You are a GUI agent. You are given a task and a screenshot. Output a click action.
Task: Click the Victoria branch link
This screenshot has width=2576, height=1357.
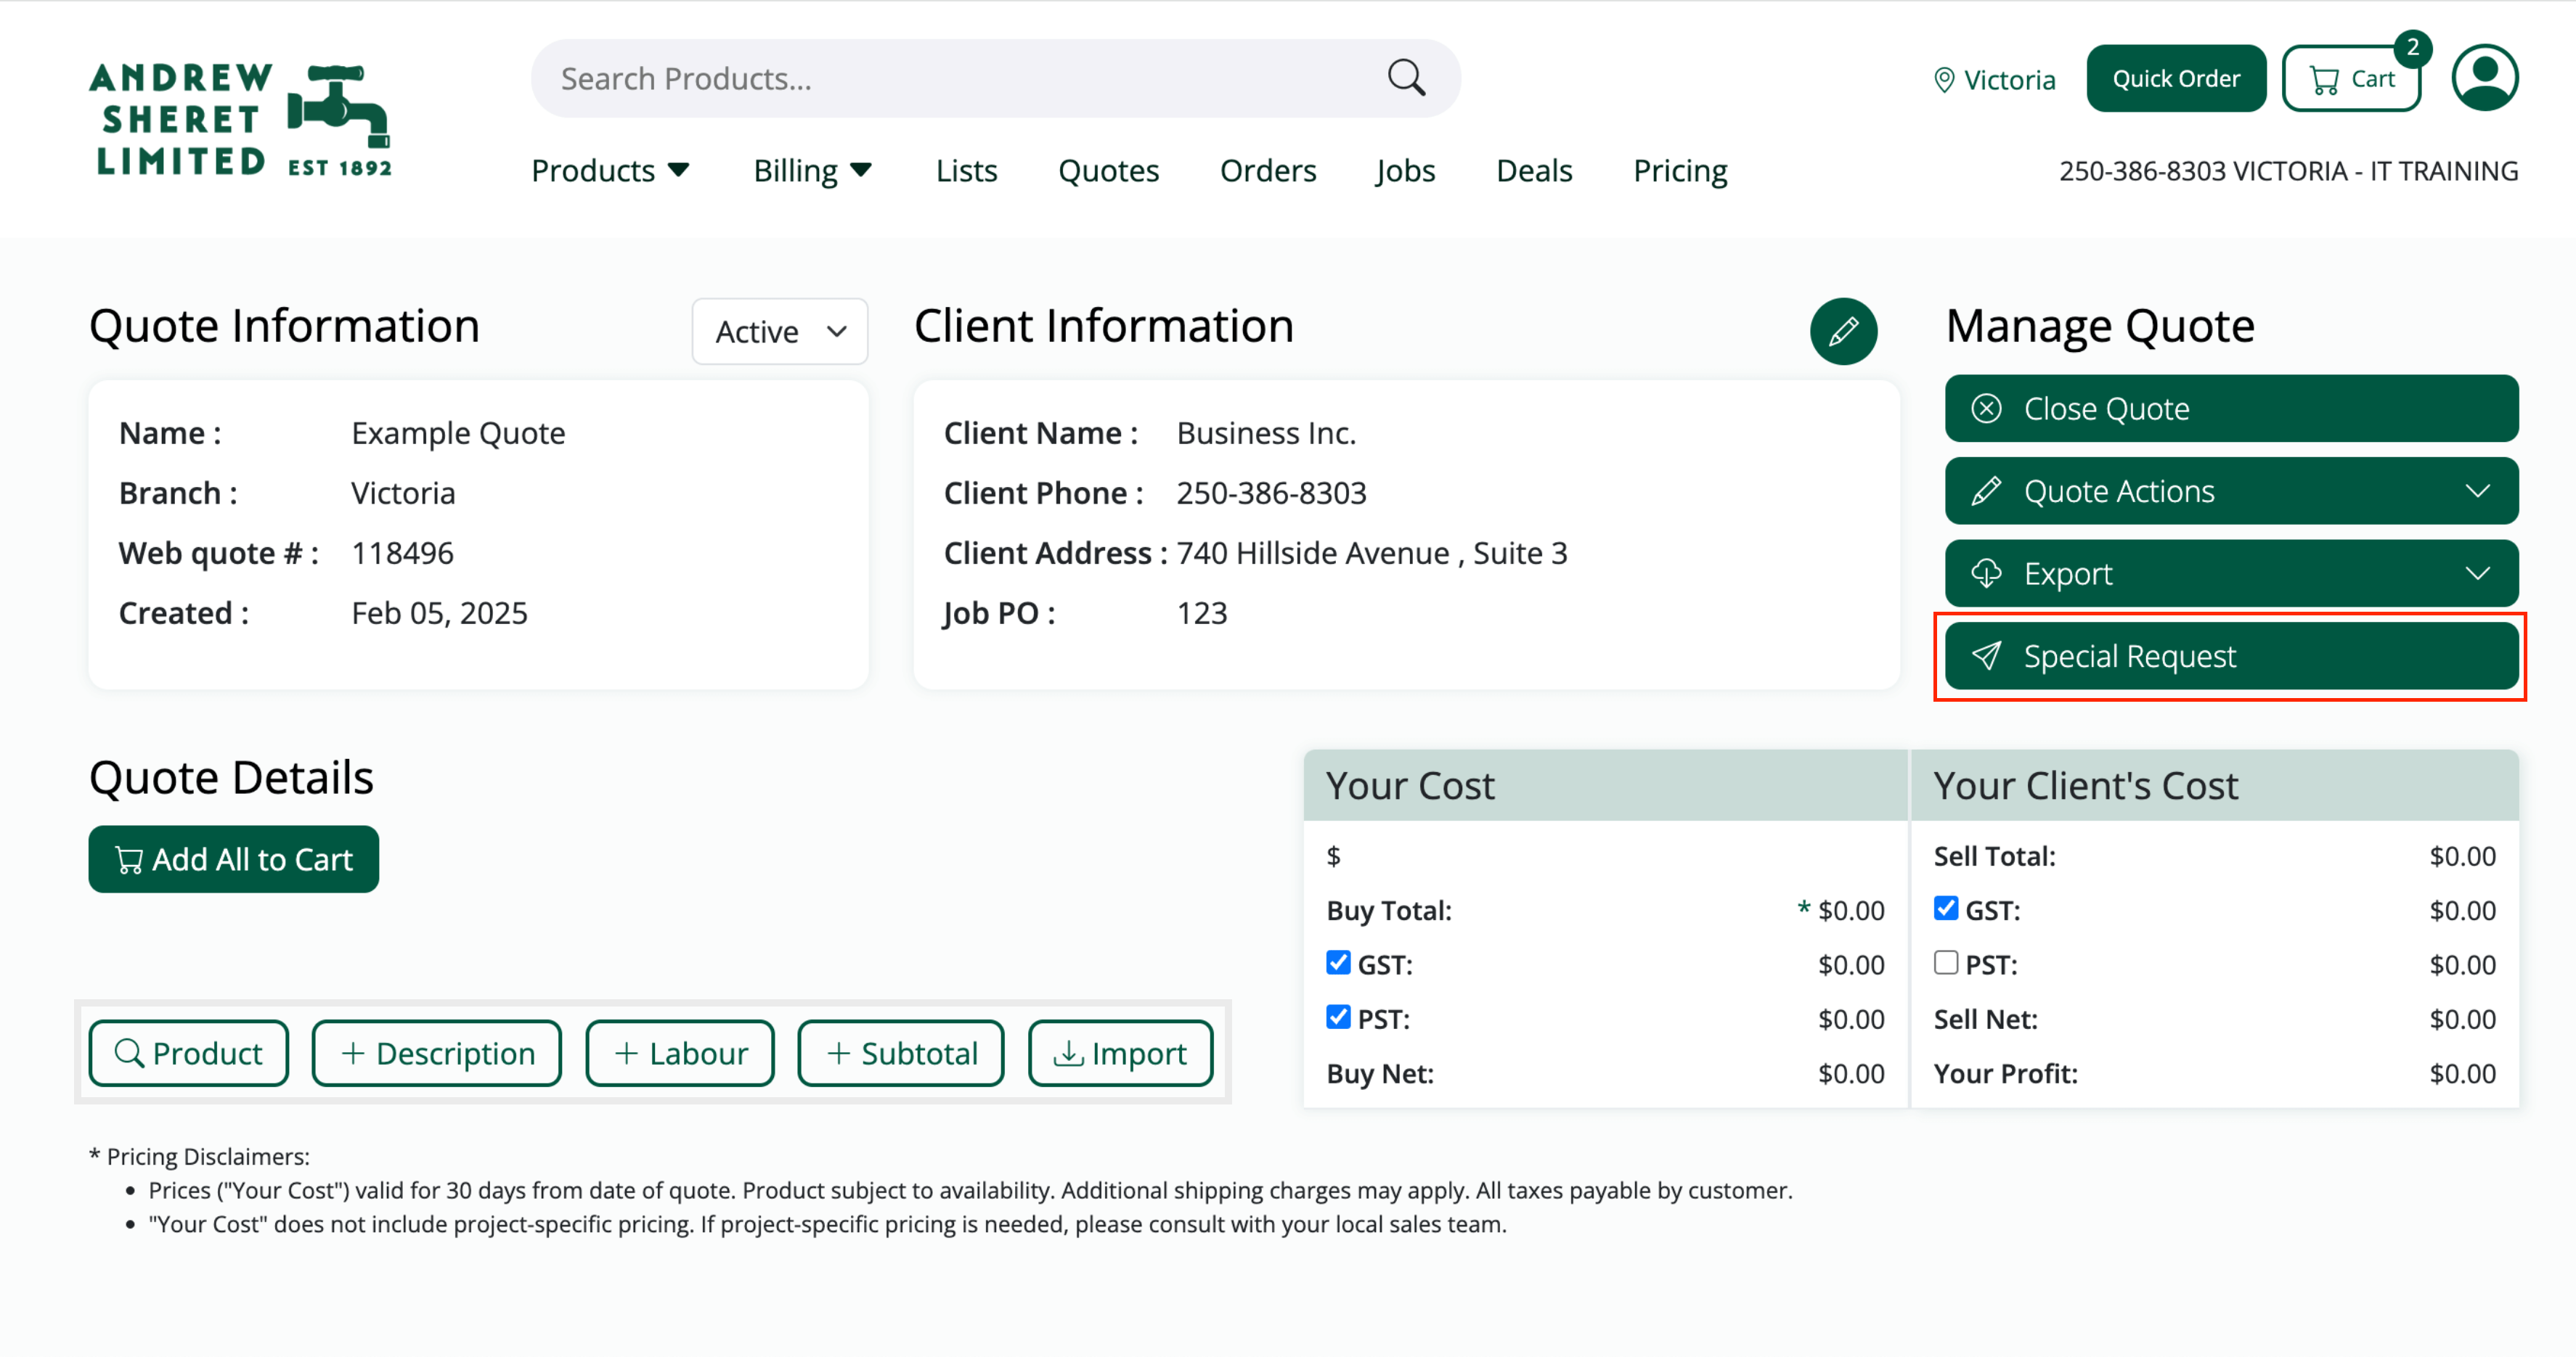(2009, 80)
